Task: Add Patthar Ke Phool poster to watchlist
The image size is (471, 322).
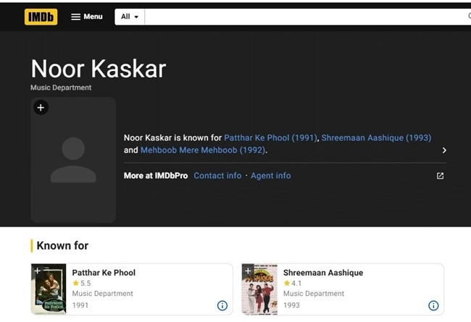Action: (x=37, y=271)
